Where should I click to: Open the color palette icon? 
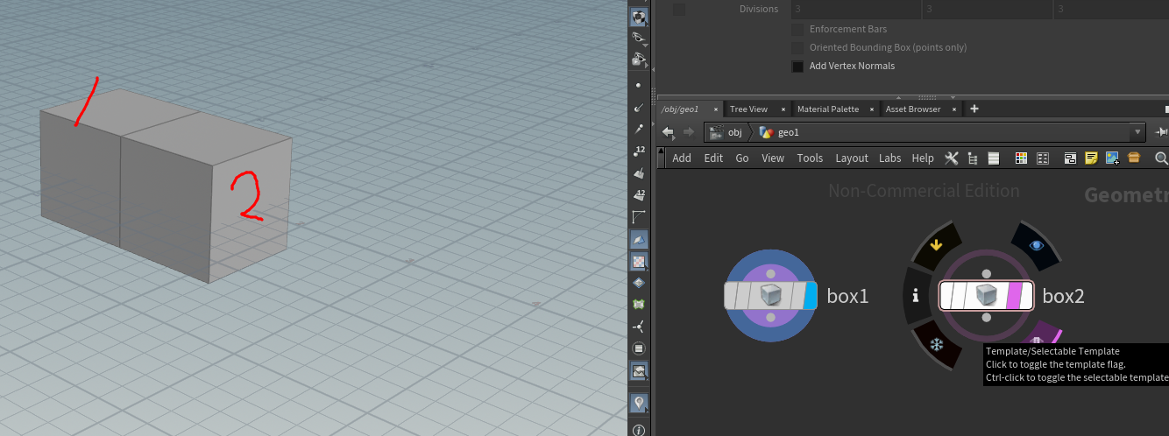click(1021, 158)
